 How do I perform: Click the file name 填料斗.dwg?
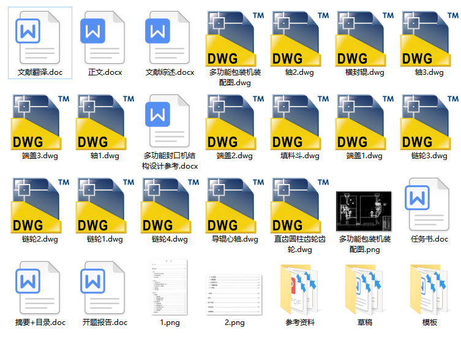coord(300,156)
